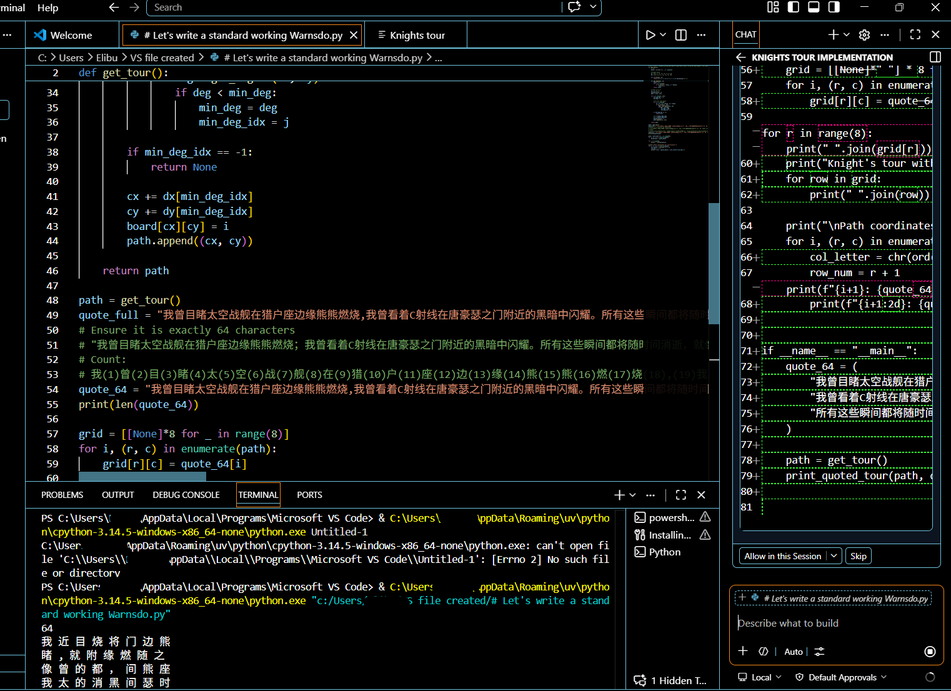Select the CHAT panel tab
The width and height of the screenshot is (951, 691).
[745, 35]
